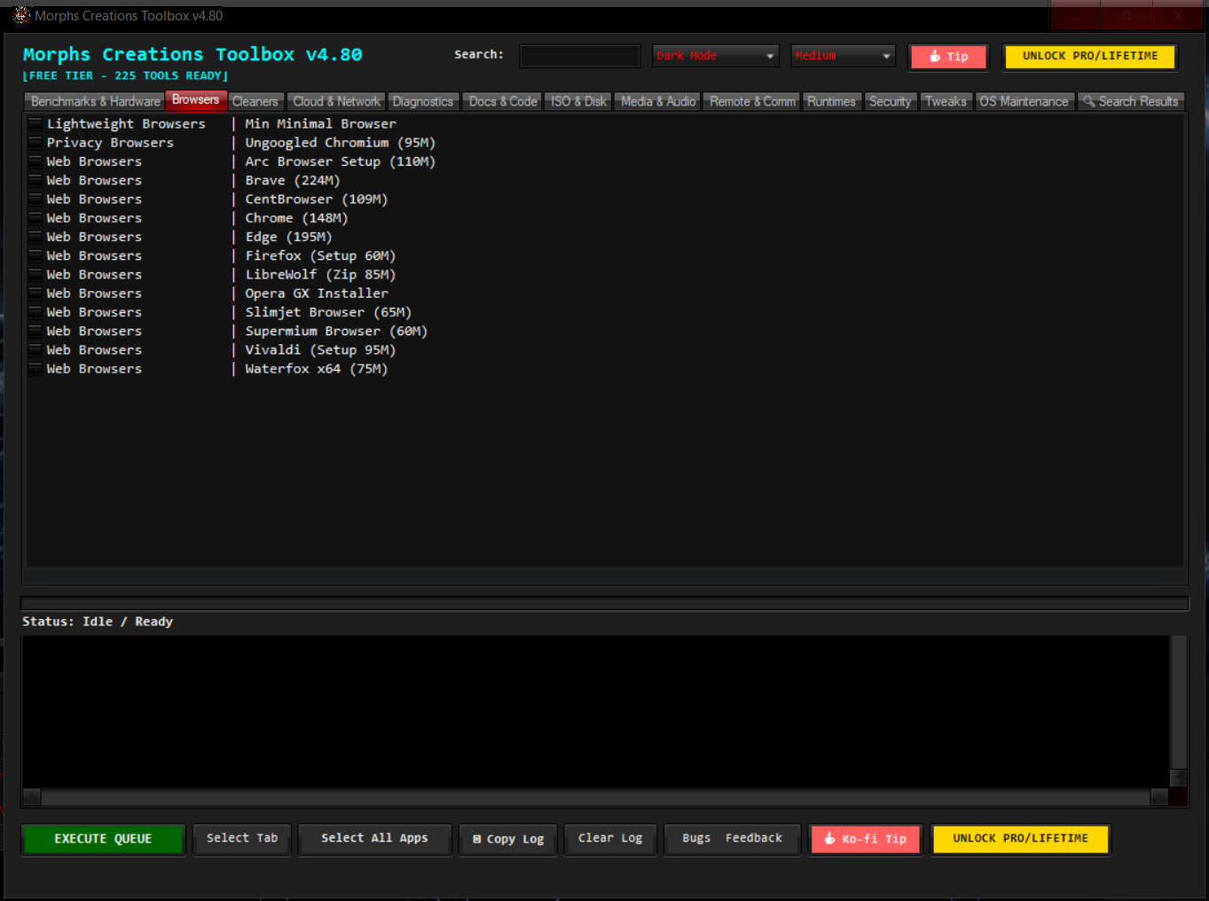Click the log's scroll-left arrow
This screenshot has width=1209, height=901.
tap(32, 797)
